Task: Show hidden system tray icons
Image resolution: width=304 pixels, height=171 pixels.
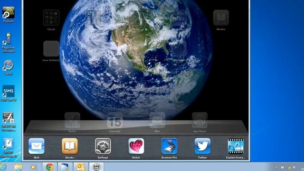Action: click(276, 168)
